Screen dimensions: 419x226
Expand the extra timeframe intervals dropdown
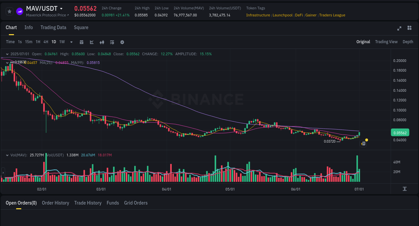coord(71,42)
